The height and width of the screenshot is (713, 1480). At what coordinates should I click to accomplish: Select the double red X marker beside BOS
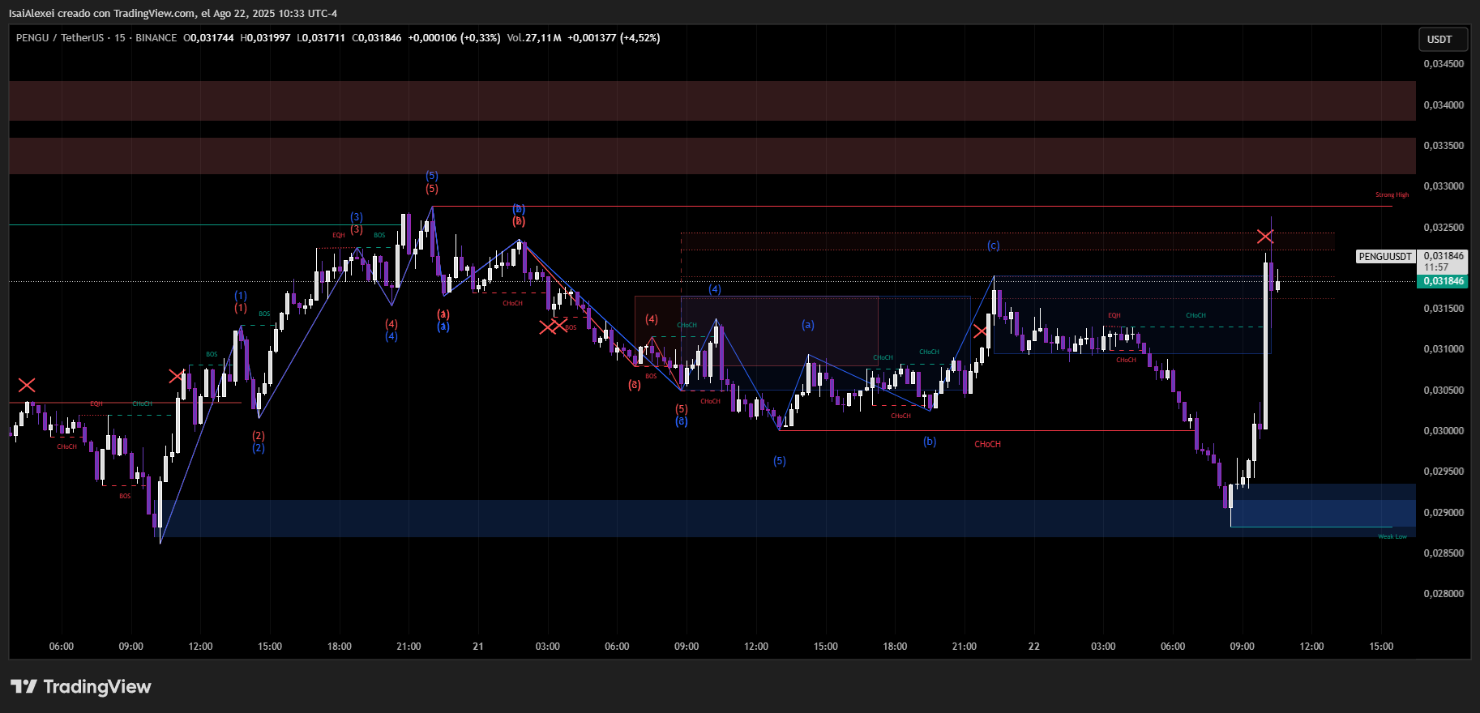553,327
